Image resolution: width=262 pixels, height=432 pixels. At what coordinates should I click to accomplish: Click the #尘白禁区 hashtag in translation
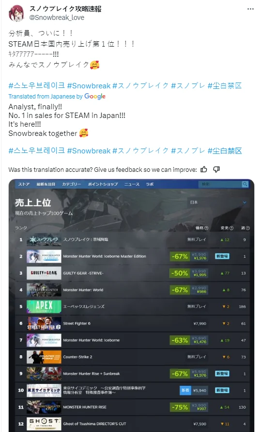(225, 151)
